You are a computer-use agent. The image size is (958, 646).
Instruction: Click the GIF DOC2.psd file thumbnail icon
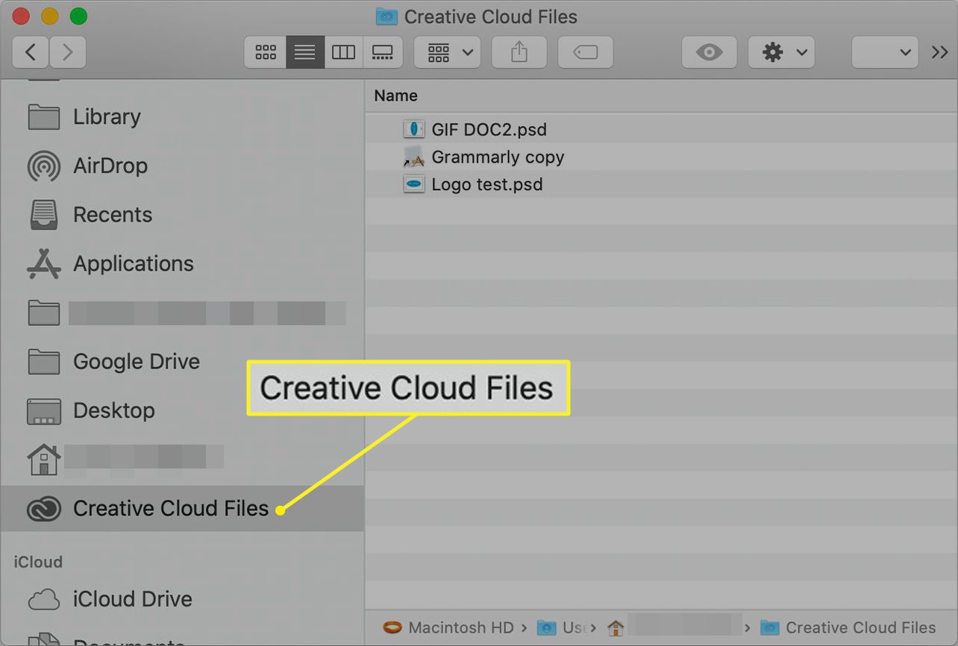pyautogui.click(x=413, y=129)
